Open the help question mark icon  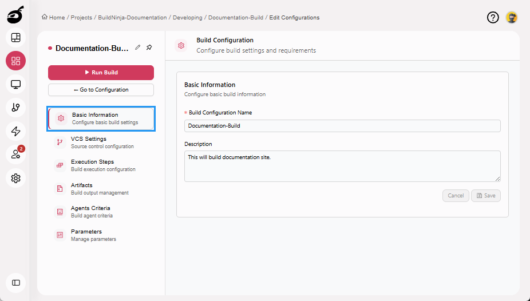(493, 18)
